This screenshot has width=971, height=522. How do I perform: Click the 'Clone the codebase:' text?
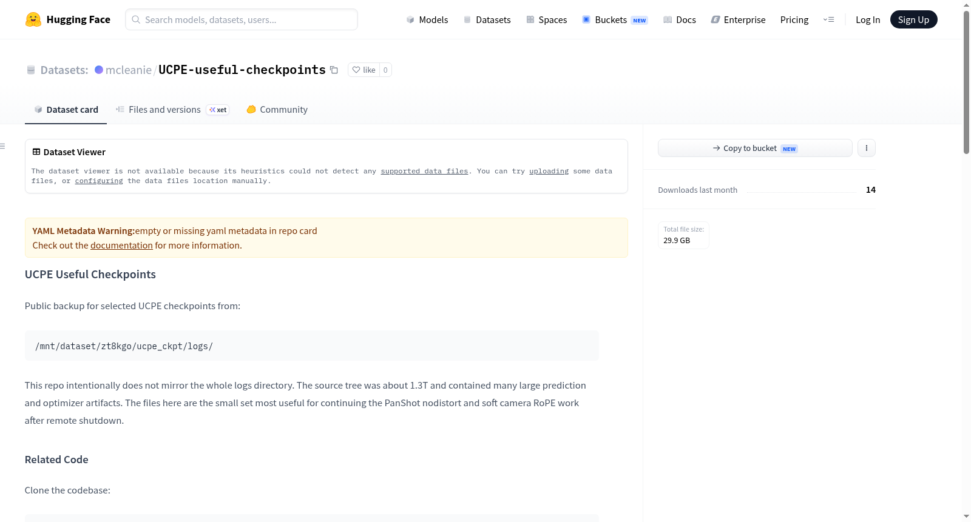(x=67, y=490)
